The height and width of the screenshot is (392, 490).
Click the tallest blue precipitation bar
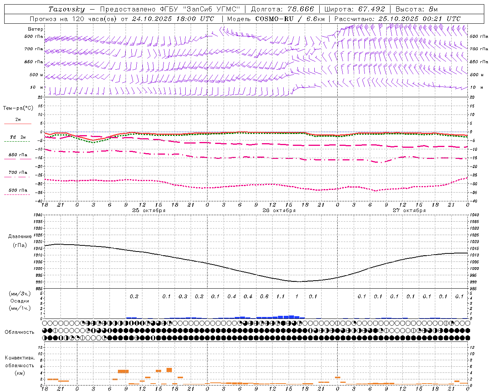pyautogui.click(x=291, y=317)
